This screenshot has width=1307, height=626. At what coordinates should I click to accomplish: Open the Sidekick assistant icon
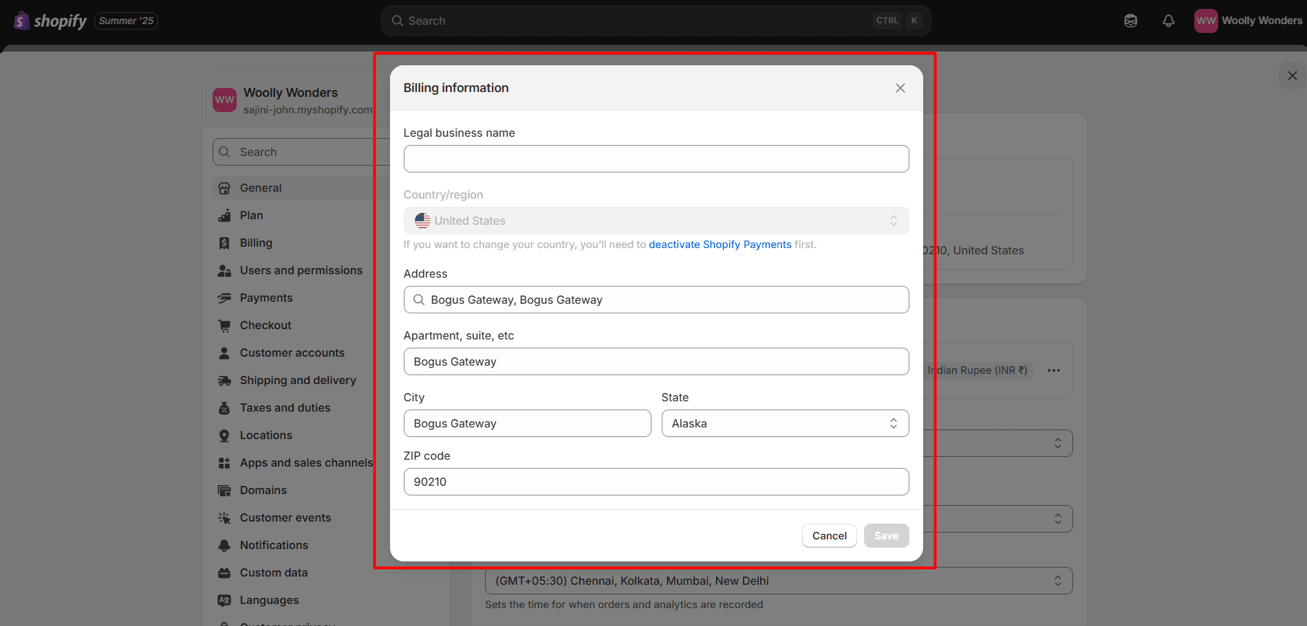click(1131, 21)
